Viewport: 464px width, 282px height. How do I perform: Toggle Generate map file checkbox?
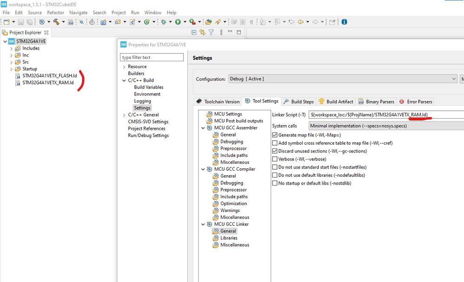pyautogui.click(x=275, y=135)
